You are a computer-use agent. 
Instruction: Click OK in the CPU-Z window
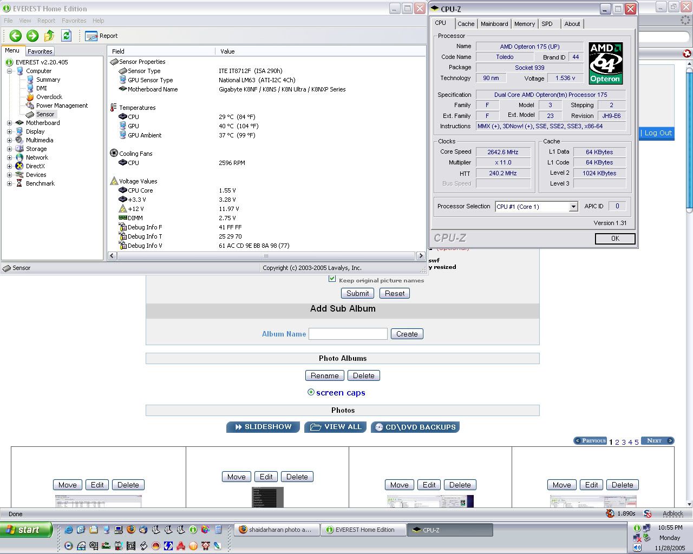point(615,239)
